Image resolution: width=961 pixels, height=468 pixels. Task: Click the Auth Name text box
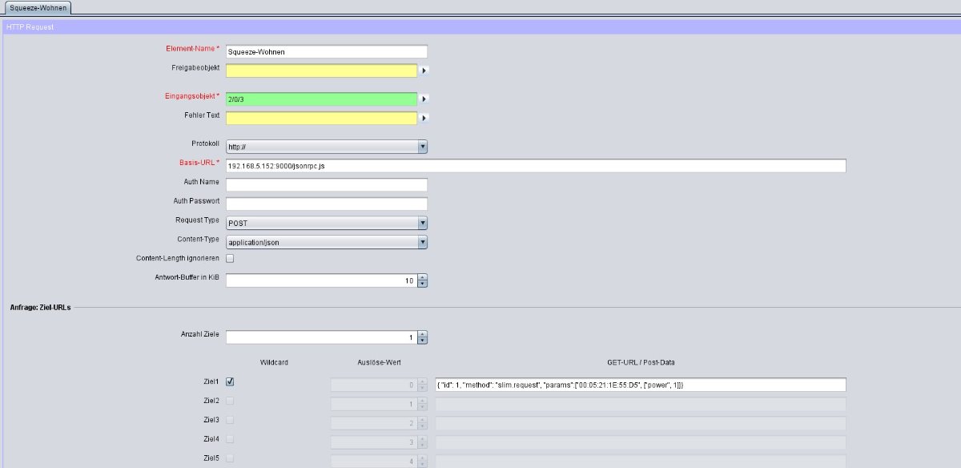click(326, 185)
